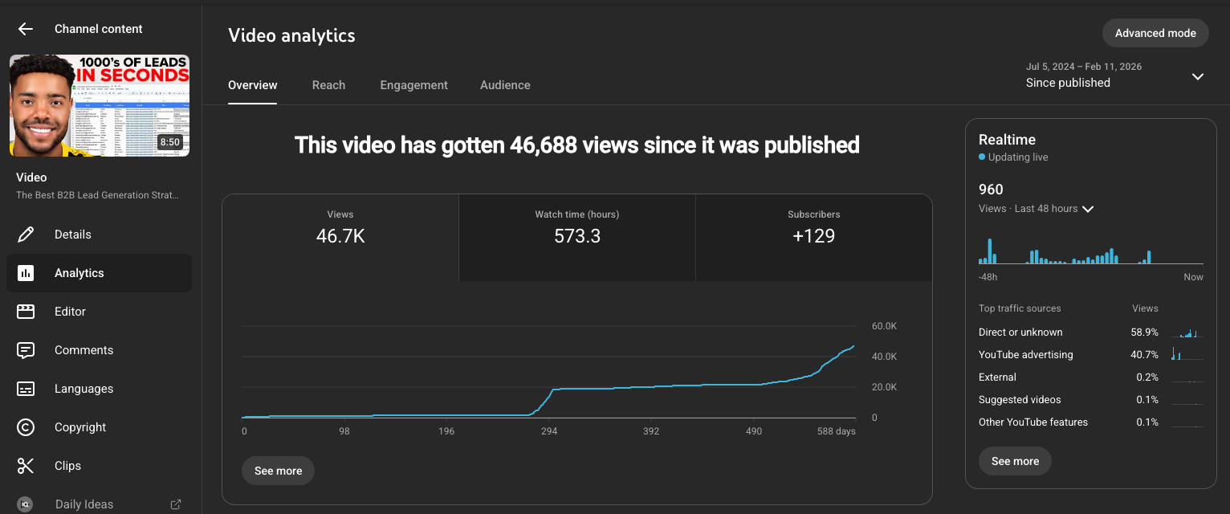Open the Comments speech bubble icon
This screenshot has width=1230, height=514.
26,349
